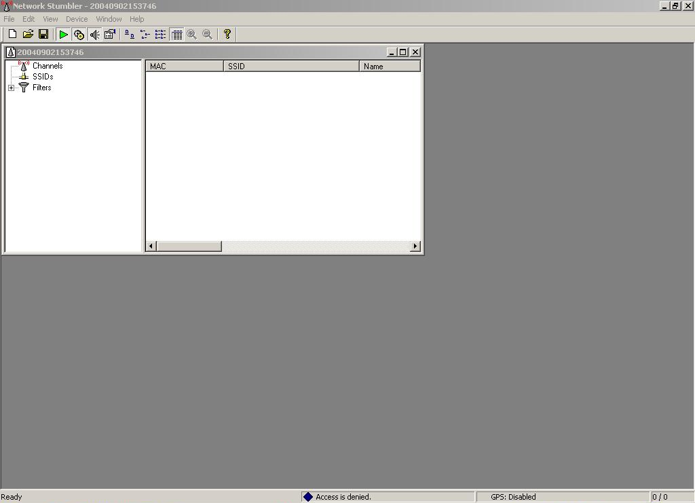Open the Window menu
Image resolution: width=695 pixels, height=503 pixels.
click(x=109, y=18)
